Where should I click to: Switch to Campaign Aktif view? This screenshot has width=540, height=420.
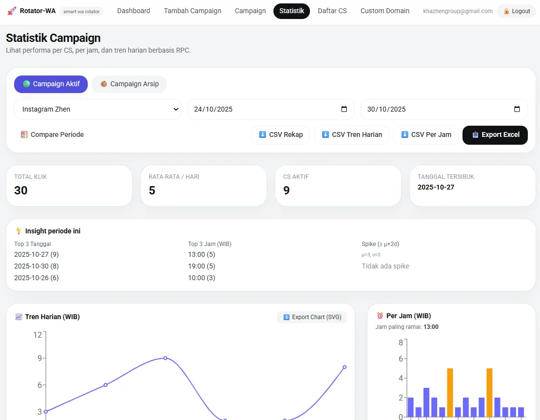[x=51, y=84]
